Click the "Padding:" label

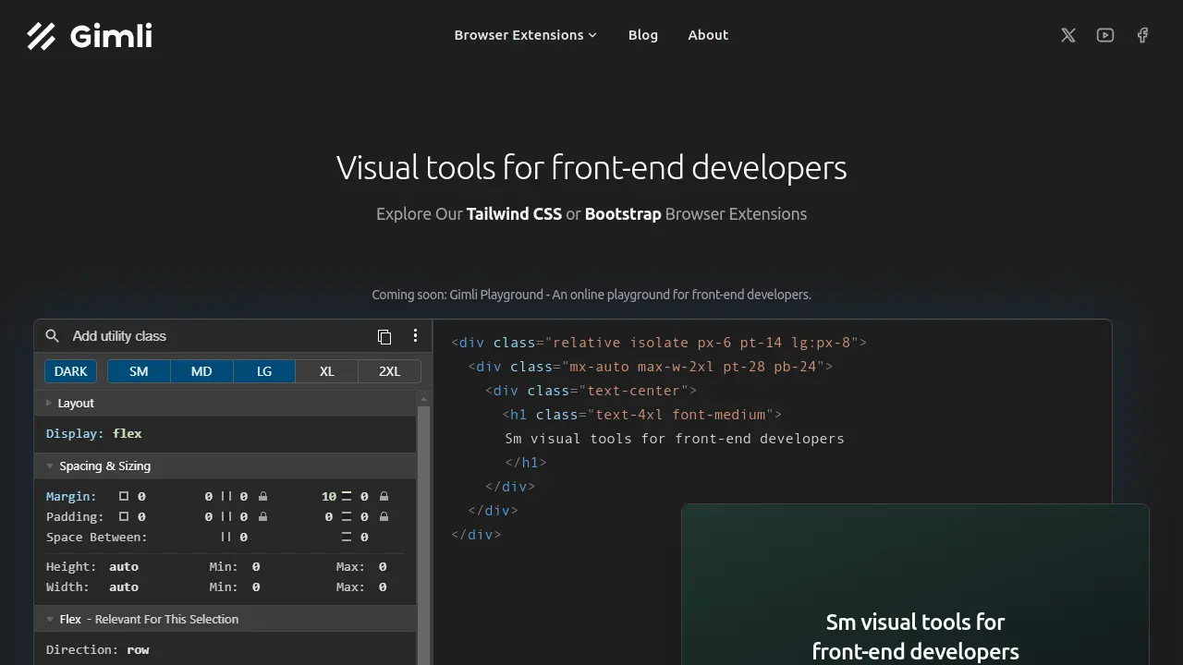point(75,516)
